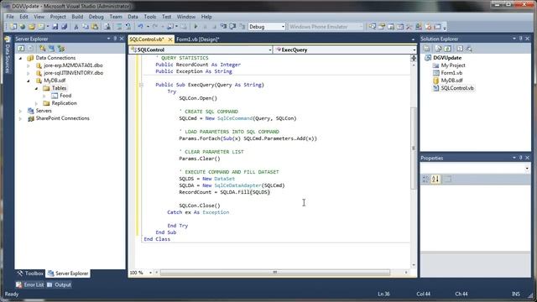The height and width of the screenshot is (302, 537).
Task: Select My Project in Solution Explorer
Action: [x=453, y=65]
